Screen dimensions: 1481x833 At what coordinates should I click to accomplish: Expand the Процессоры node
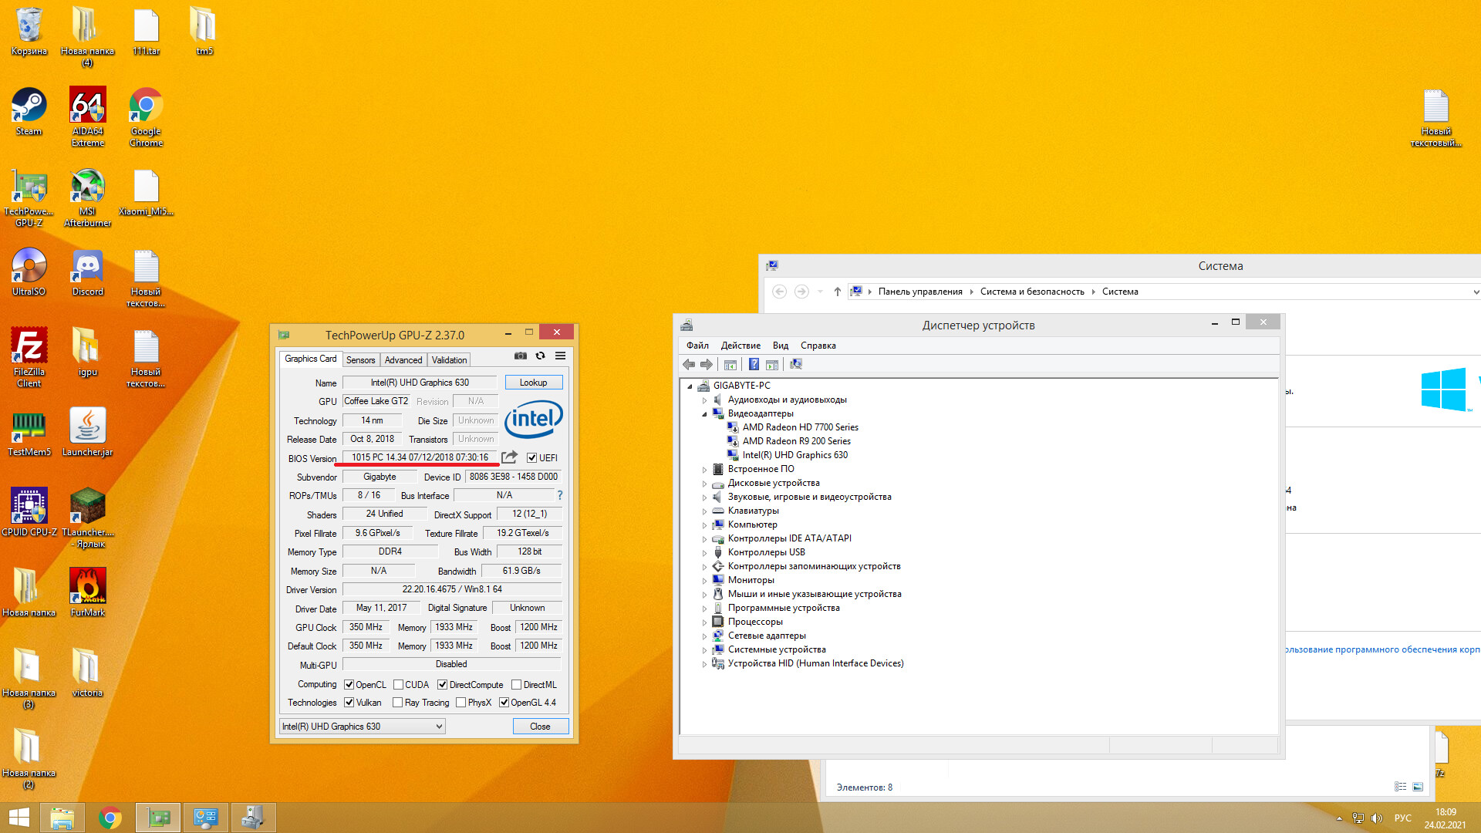(x=704, y=622)
